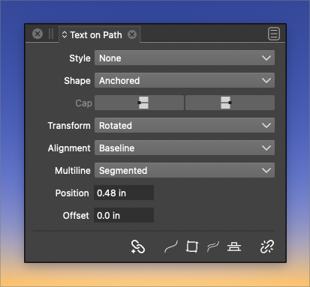Open the panel options menu icon
310x287 pixels.
pyautogui.click(x=274, y=34)
